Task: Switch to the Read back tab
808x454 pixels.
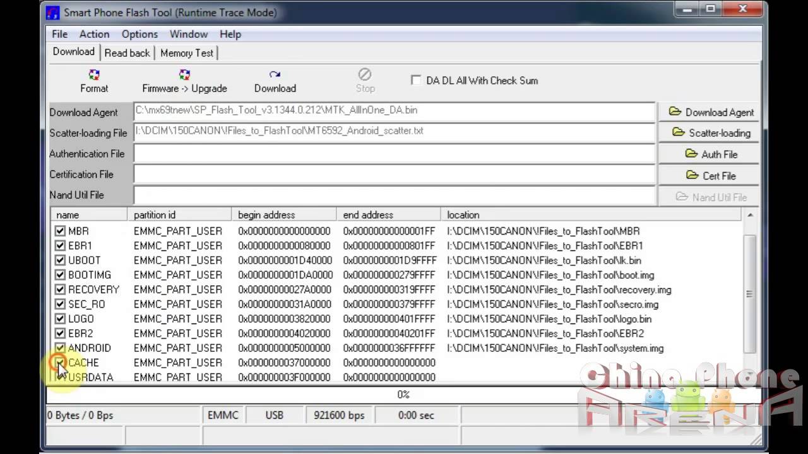Action: (127, 53)
